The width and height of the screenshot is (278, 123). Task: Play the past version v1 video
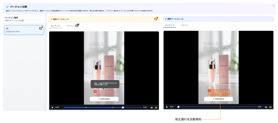tap(52, 108)
